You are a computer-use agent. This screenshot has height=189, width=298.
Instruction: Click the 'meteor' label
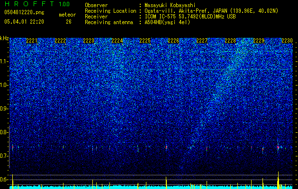(67, 15)
